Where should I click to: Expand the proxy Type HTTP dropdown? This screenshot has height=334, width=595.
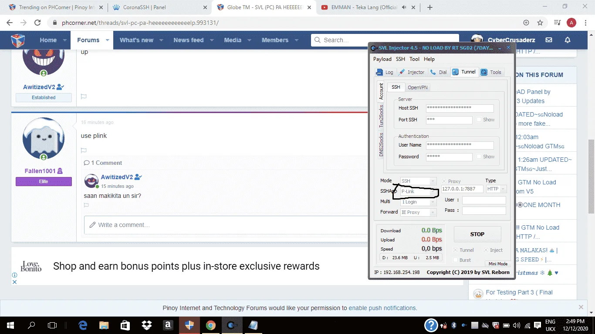click(503, 189)
